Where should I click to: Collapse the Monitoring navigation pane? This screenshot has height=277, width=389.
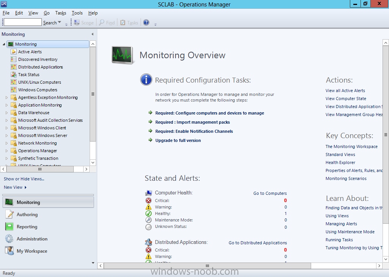(x=93, y=34)
